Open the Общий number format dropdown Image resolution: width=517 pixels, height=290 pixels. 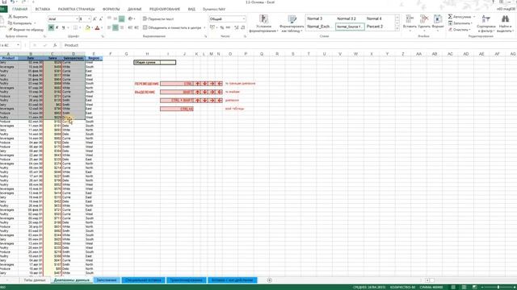[x=244, y=19]
